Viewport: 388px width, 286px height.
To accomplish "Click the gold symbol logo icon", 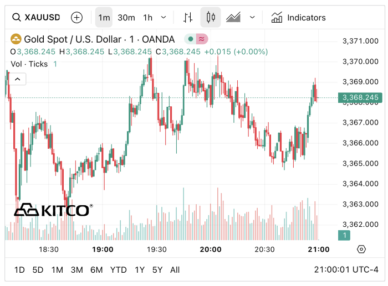I will pos(16,39).
